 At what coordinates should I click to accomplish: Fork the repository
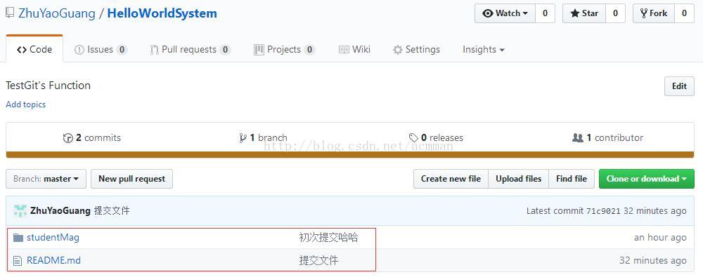(x=654, y=13)
